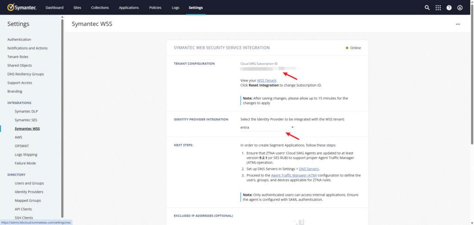Open the search icon in top bar
This screenshot has width=474, height=225.
pyautogui.click(x=427, y=8)
